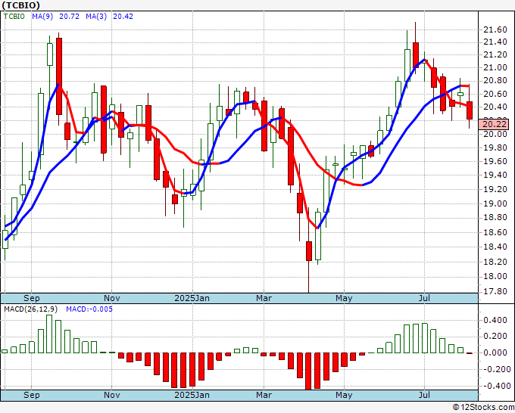Click Nov on the MACD date axis
Image resolution: width=515 pixels, height=413 pixels.
[111, 395]
